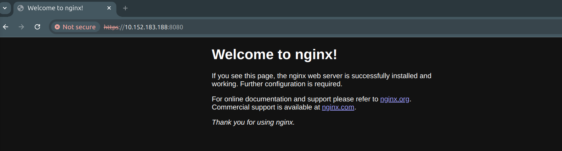Click the "Thank you for using nginx." text
This screenshot has height=151, width=562.
click(x=253, y=122)
